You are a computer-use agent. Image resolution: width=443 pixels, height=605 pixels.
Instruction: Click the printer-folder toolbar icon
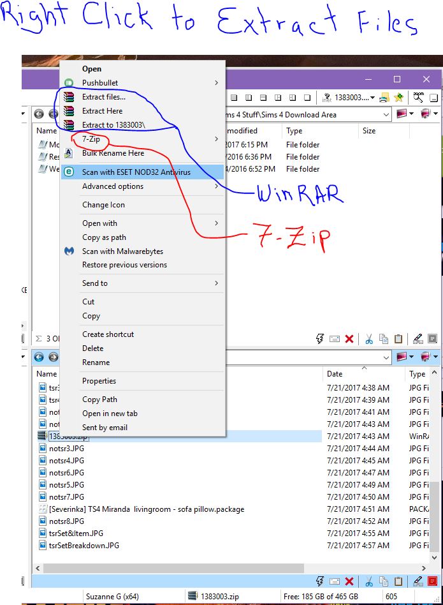click(x=384, y=98)
